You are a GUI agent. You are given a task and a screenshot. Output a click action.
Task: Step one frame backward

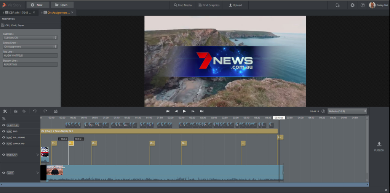[x=176, y=111]
